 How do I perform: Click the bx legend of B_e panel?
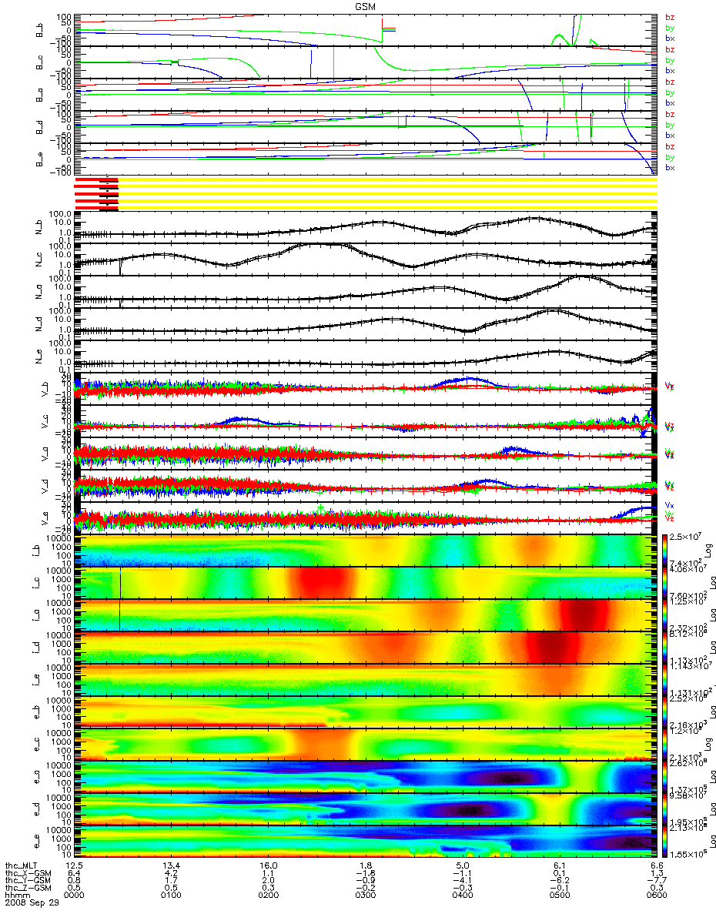pyautogui.click(x=670, y=167)
